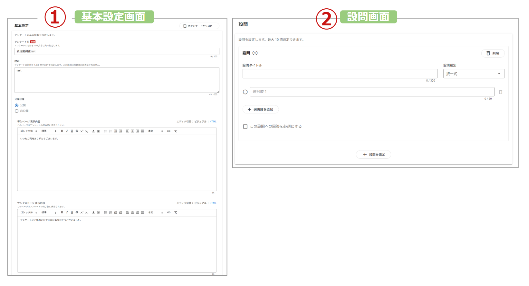This screenshot has width=529, height=286.
Task: Insert a link in the 導入ページ editor
Action: click(x=169, y=131)
